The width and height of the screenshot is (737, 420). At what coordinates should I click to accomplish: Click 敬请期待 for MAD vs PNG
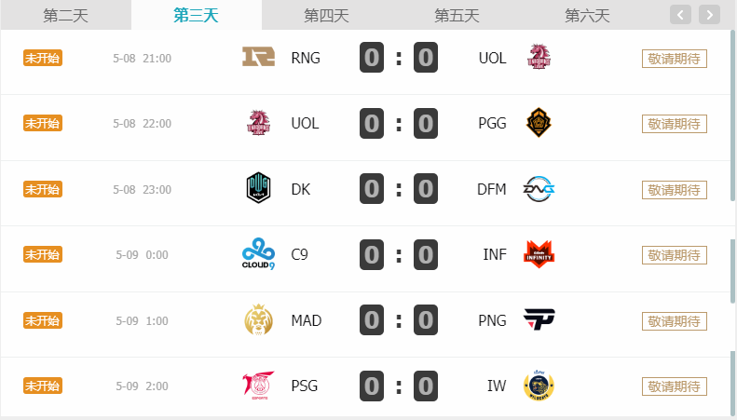674,320
